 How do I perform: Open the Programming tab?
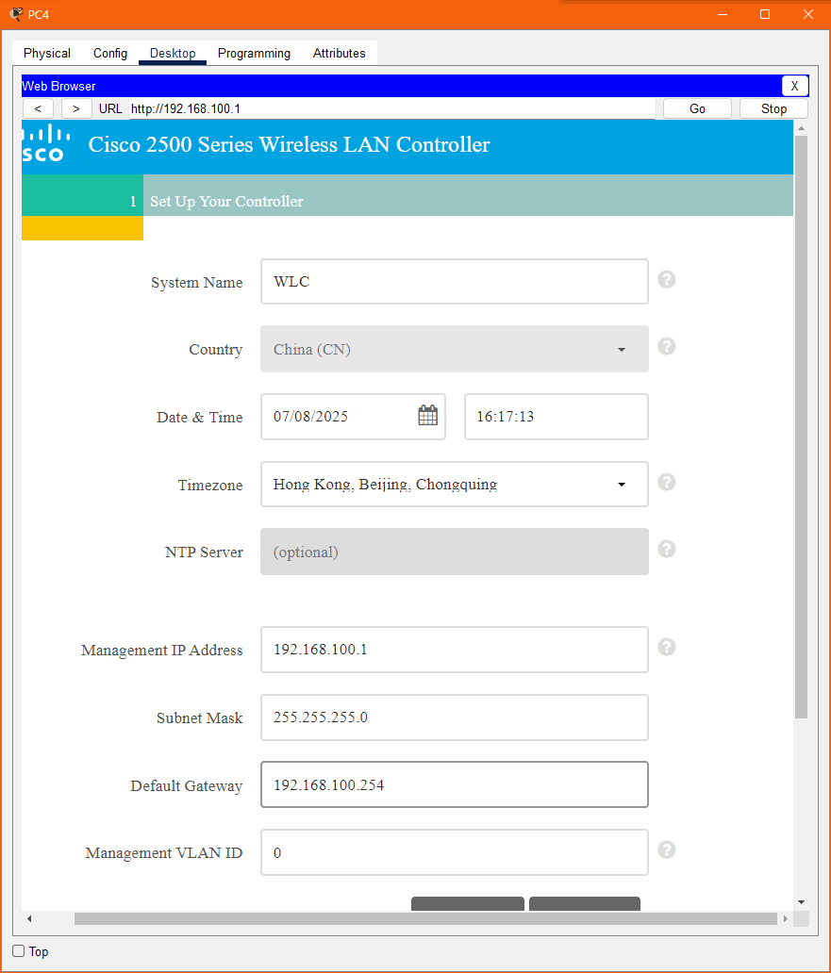pos(254,54)
